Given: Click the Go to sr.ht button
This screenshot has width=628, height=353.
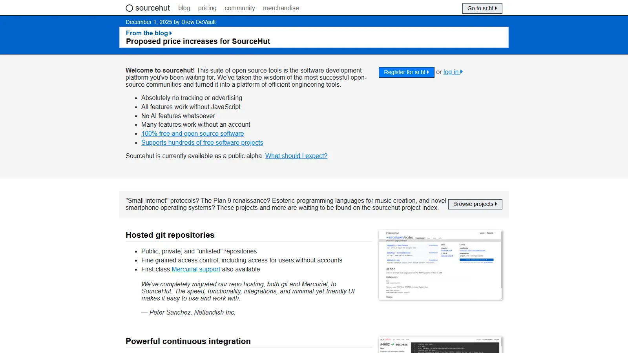Looking at the screenshot, I should click(482, 8).
